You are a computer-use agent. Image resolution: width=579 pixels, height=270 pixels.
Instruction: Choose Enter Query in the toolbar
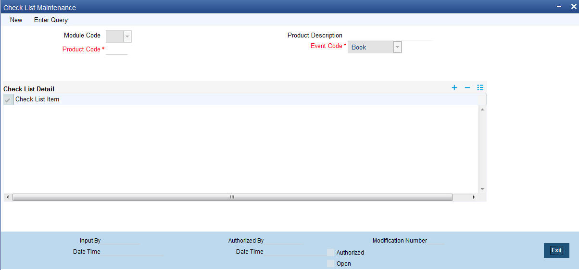[51, 20]
